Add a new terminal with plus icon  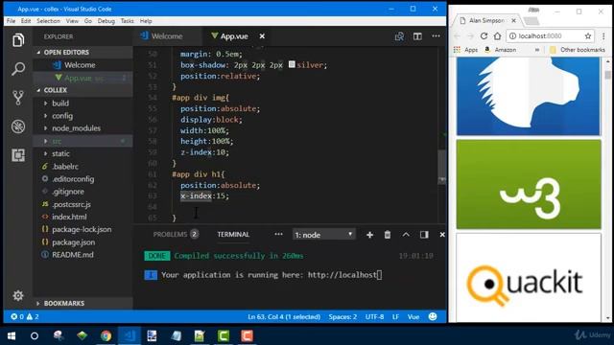coord(369,235)
